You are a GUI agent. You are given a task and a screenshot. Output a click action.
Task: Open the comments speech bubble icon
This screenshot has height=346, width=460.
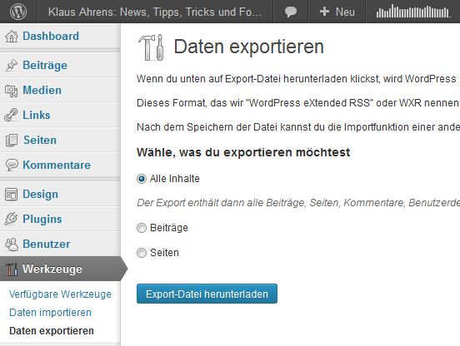[x=291, y=12]
